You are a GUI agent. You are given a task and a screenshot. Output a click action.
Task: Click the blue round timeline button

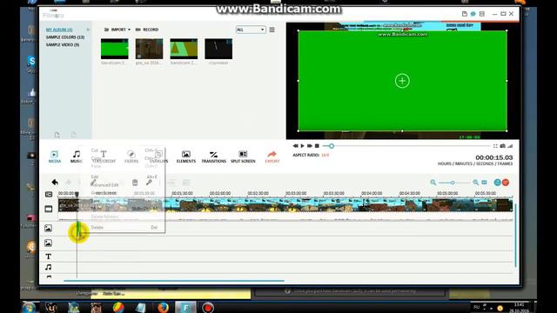(x=497, y=183)
